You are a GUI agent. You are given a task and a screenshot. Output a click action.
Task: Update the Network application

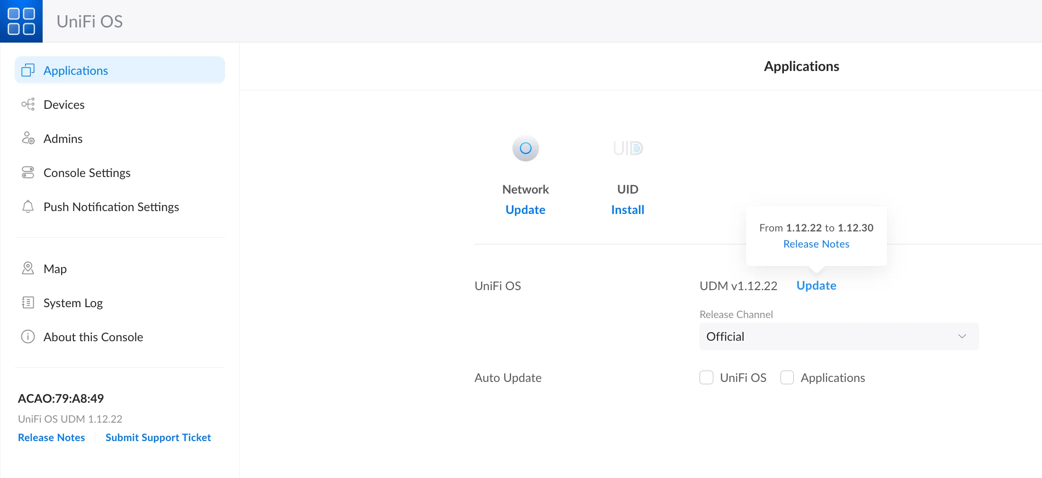click(526, 210)
